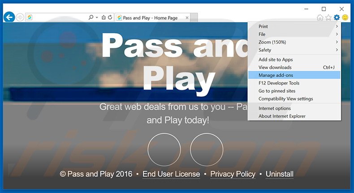This screenshot has height=193, width=354.
Task: Open a new tab with the blank tab button
Action: click(194, 17)
